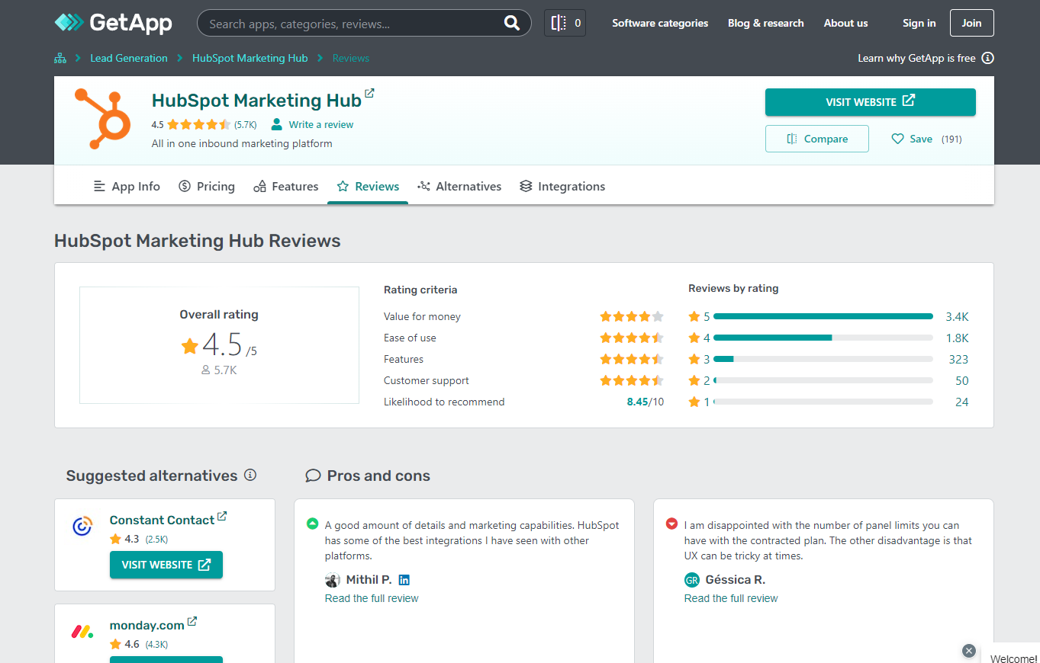
Task: Open external link icon next to monday.com
Action: click(192, 621)
